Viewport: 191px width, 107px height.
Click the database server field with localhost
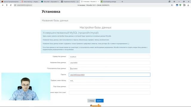click(110, 57)
